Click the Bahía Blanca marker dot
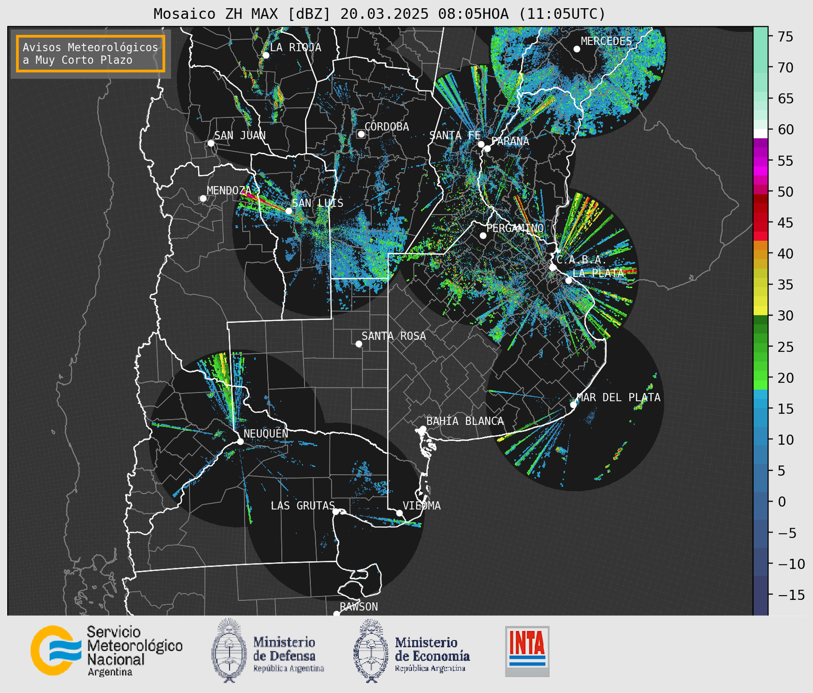Screen dimensions: 813x693 (x=423, y=429)
